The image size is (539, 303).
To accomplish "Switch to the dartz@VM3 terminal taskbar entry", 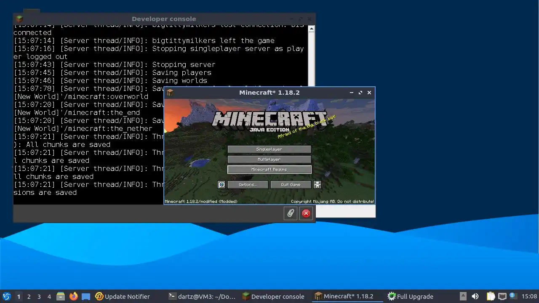I will [x=202, y=296].
